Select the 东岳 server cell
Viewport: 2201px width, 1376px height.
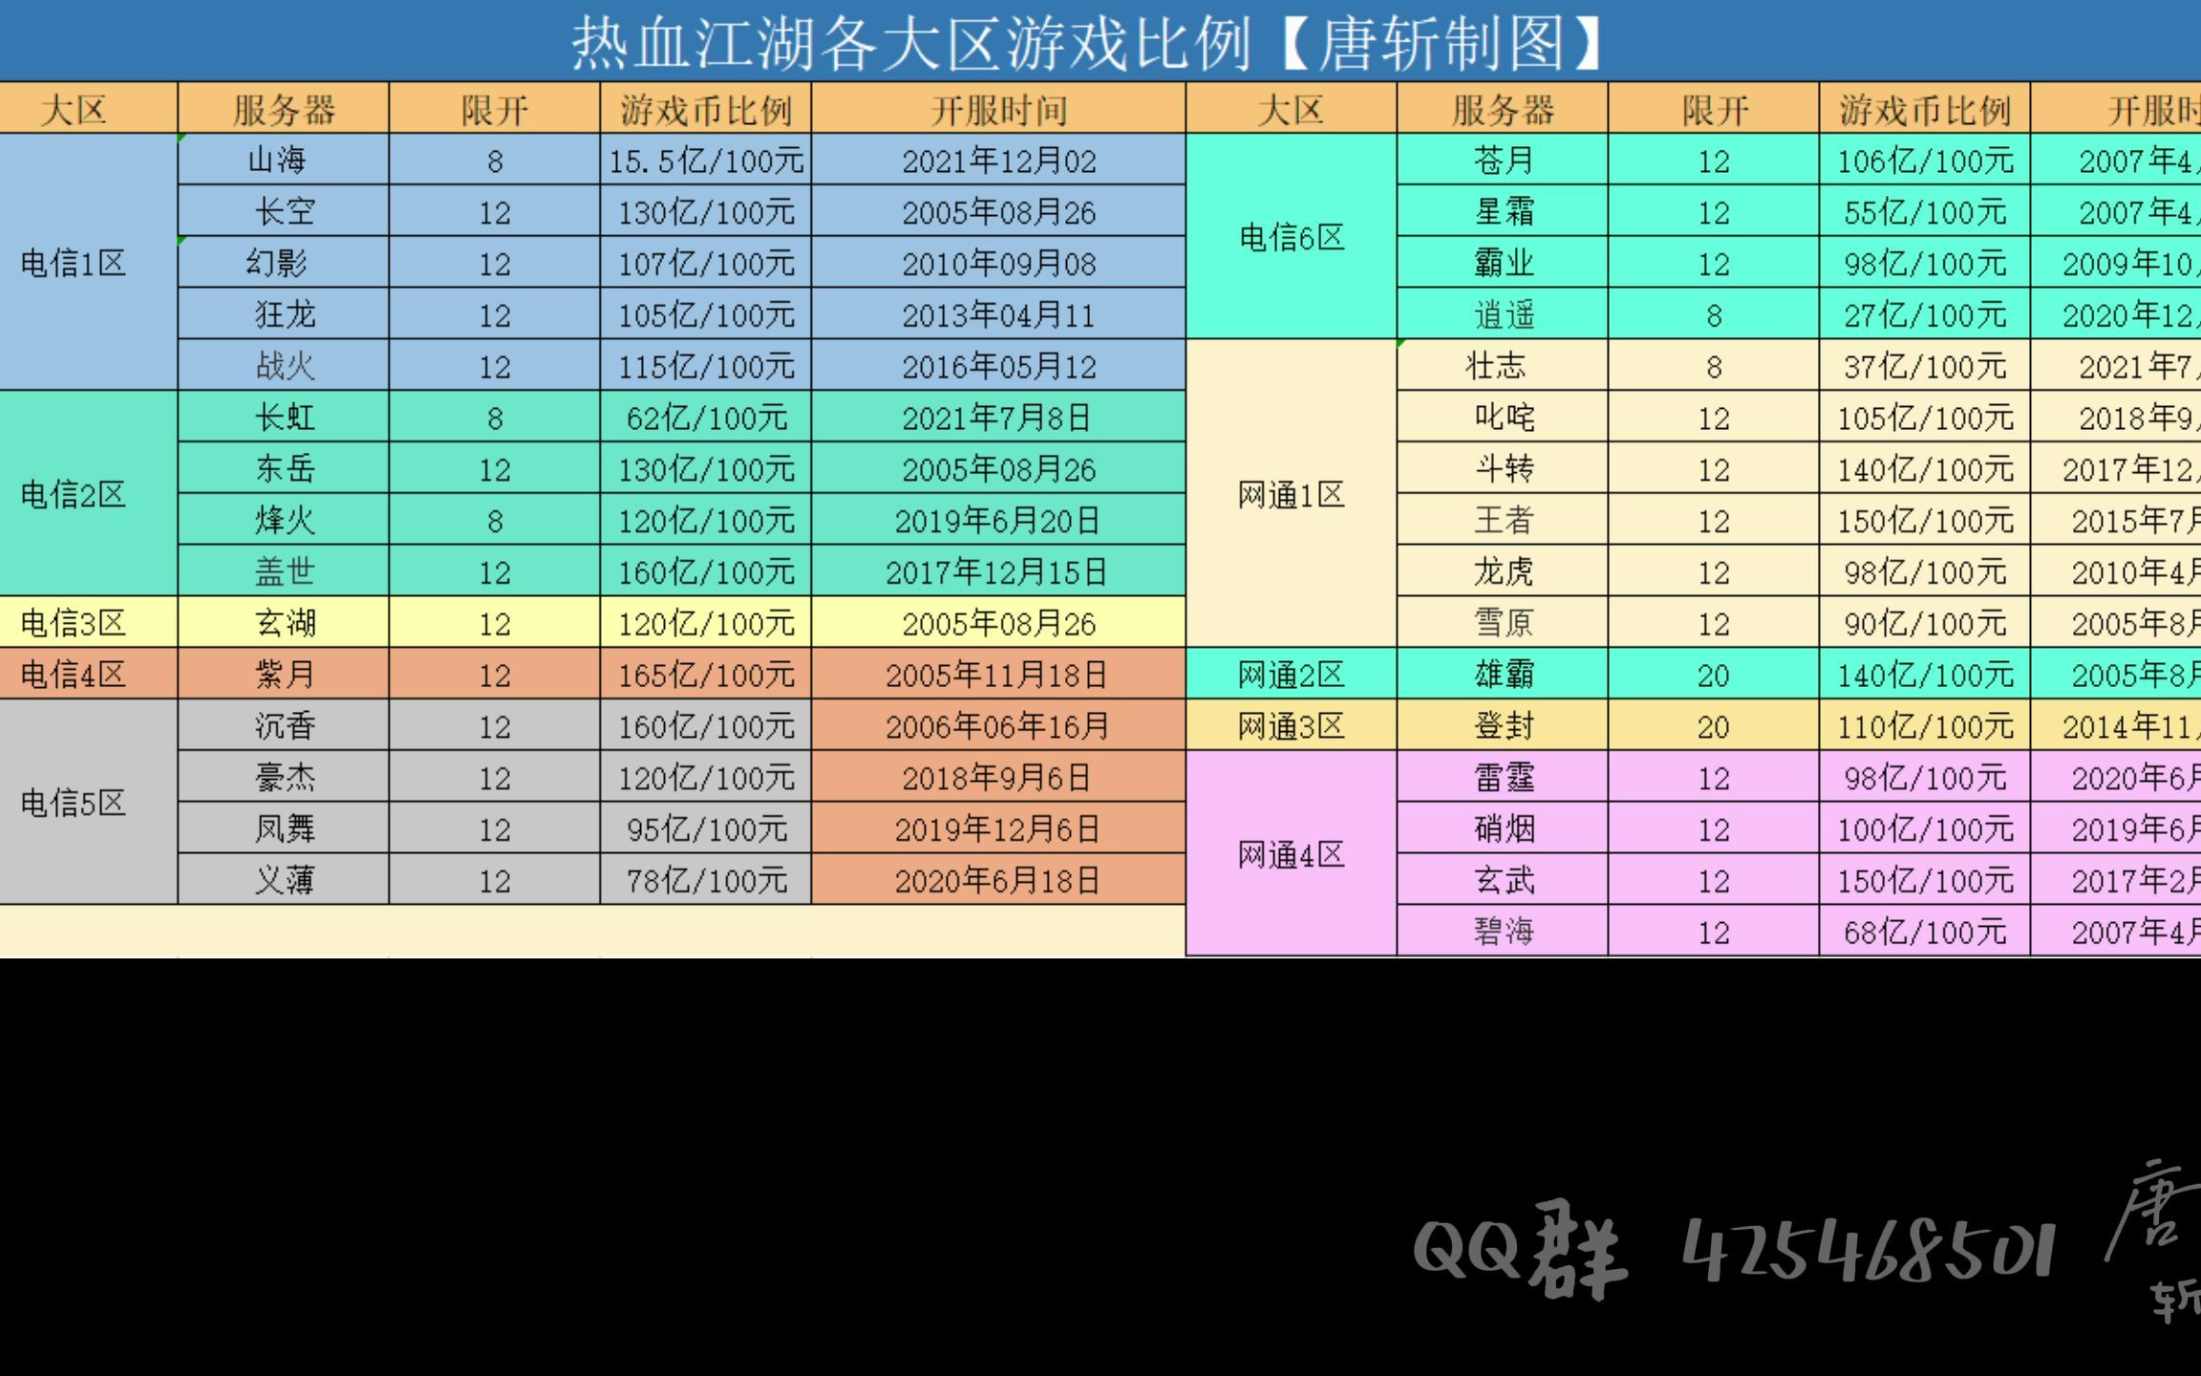[283, 468]
